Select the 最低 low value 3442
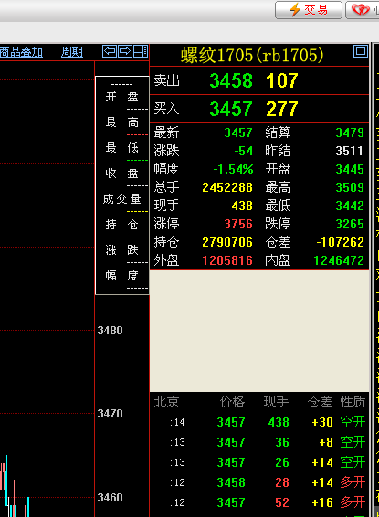The image size is (379, 517). point(350,206)
